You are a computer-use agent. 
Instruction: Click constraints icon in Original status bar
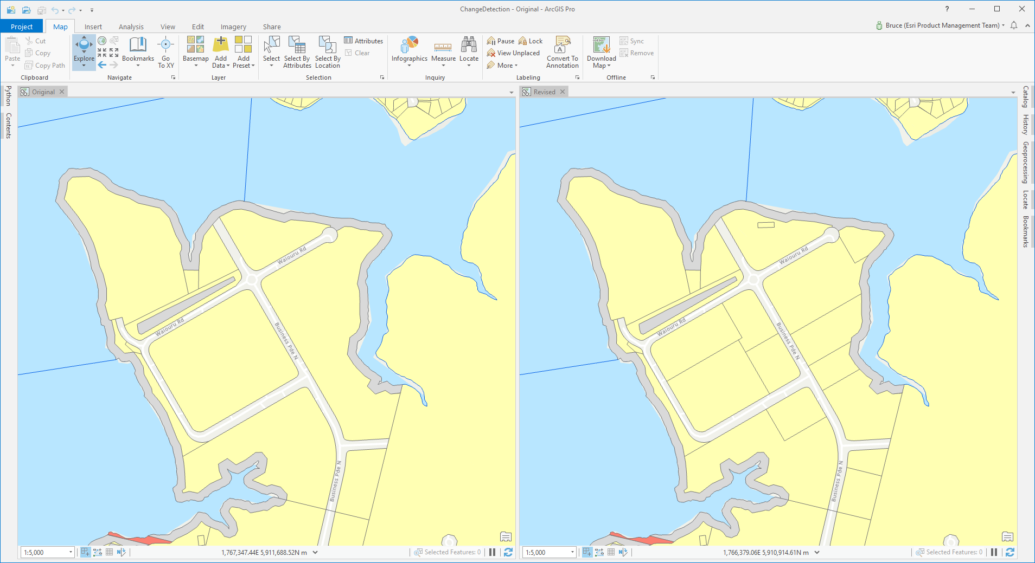pos(97,552)
